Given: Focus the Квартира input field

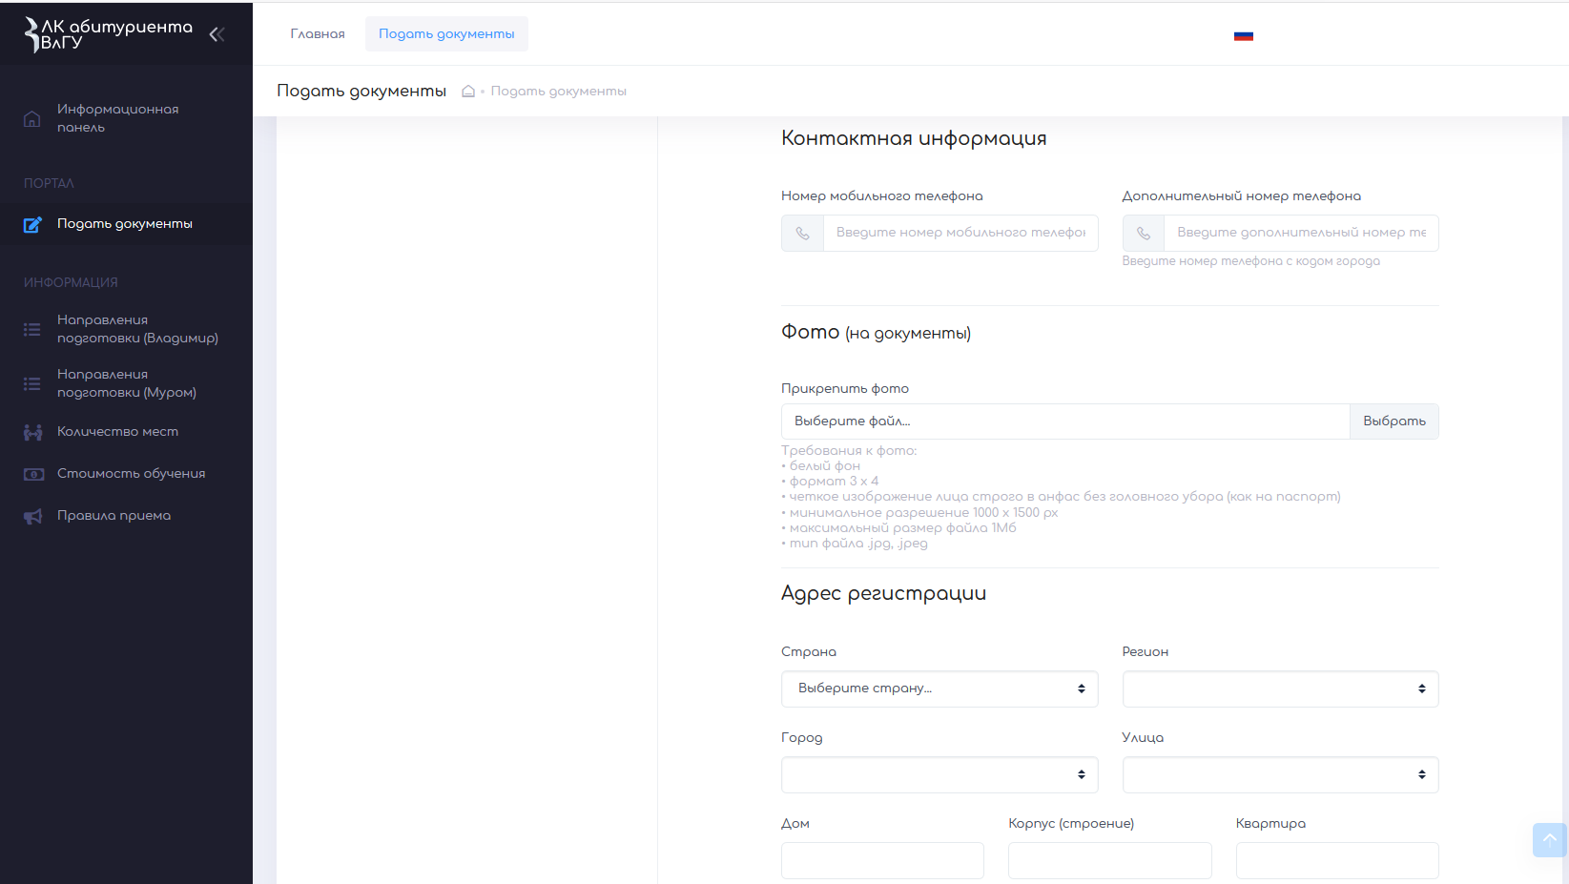Looking at the screenshot, I should coord(1337,860).
